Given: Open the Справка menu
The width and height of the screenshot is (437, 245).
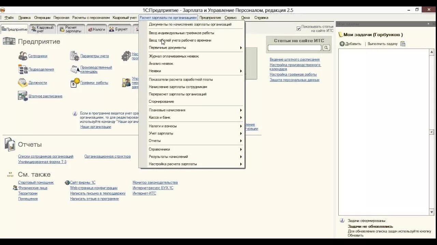Looking at the screenshot, I should tap(262, 18).
